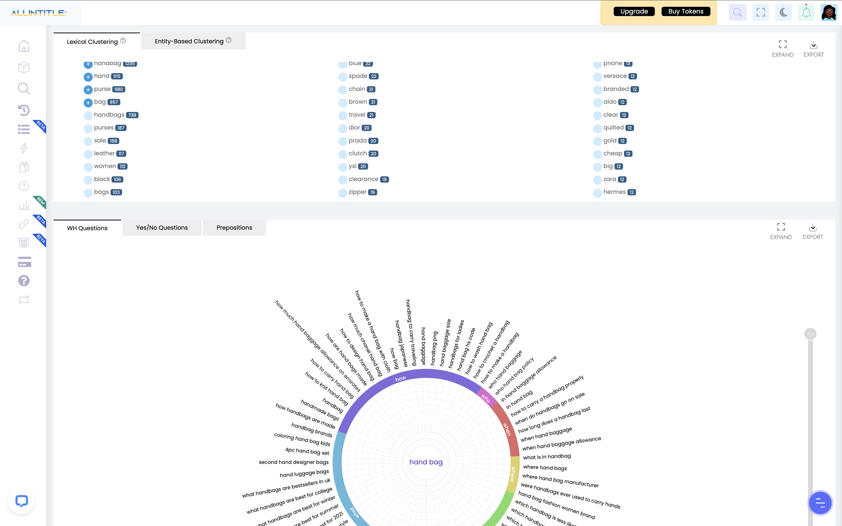The height and width of the screenshot is (526, 842).
Task: Expand the bag cluster plus button
Action: 88,103
